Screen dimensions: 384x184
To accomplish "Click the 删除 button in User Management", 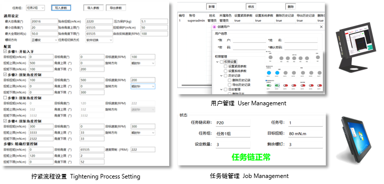I will click(x=291, y=7).
